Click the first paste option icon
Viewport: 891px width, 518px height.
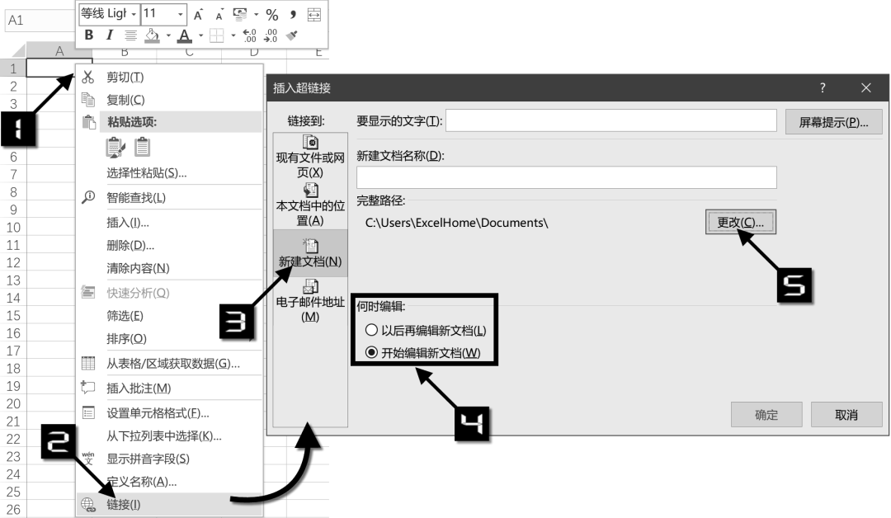(115, 148)
